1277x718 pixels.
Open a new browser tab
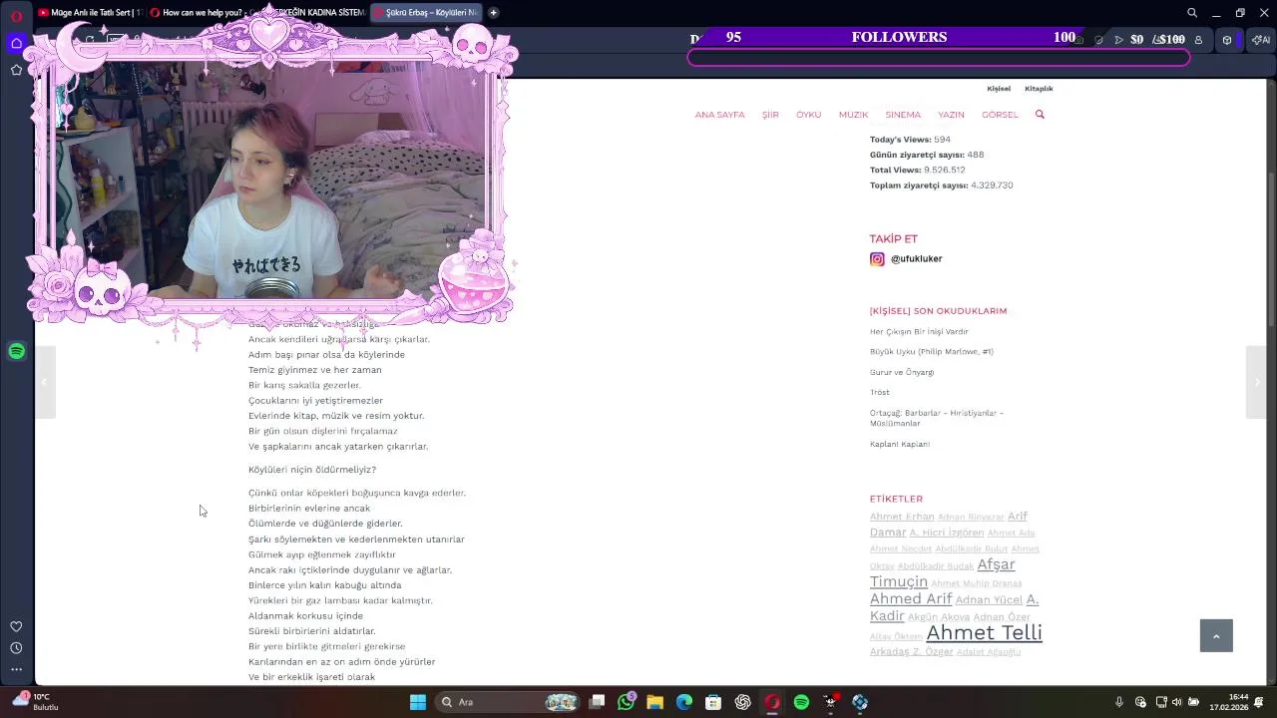tap(493, 13)
